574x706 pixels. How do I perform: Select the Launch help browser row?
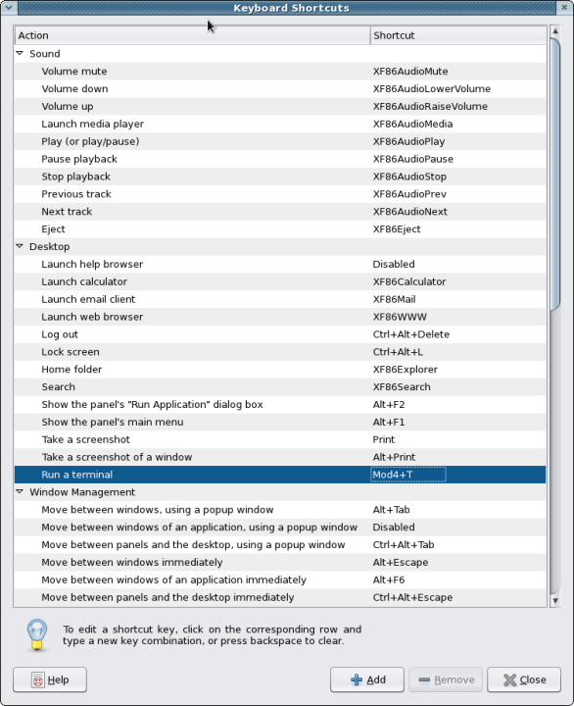[280, 265]
